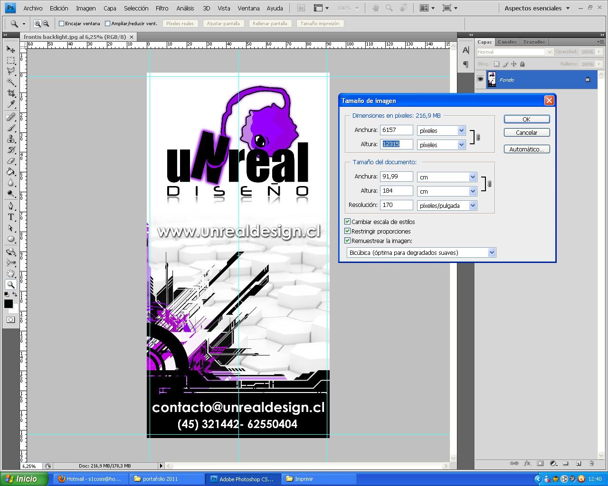Open the portafolio 2011 taskbar folder
608x486 pixels.
point(167,479)
